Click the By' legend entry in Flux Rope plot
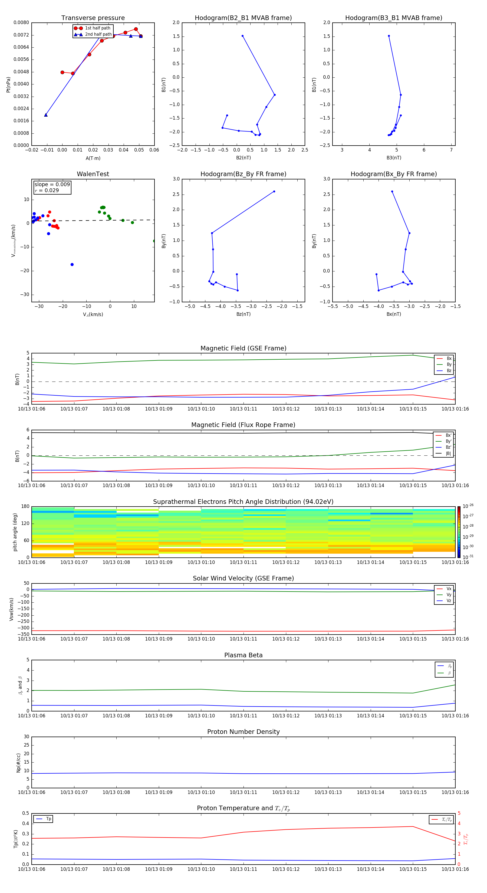The height and width of the screenshot is (893, 487). coord(443,441)
